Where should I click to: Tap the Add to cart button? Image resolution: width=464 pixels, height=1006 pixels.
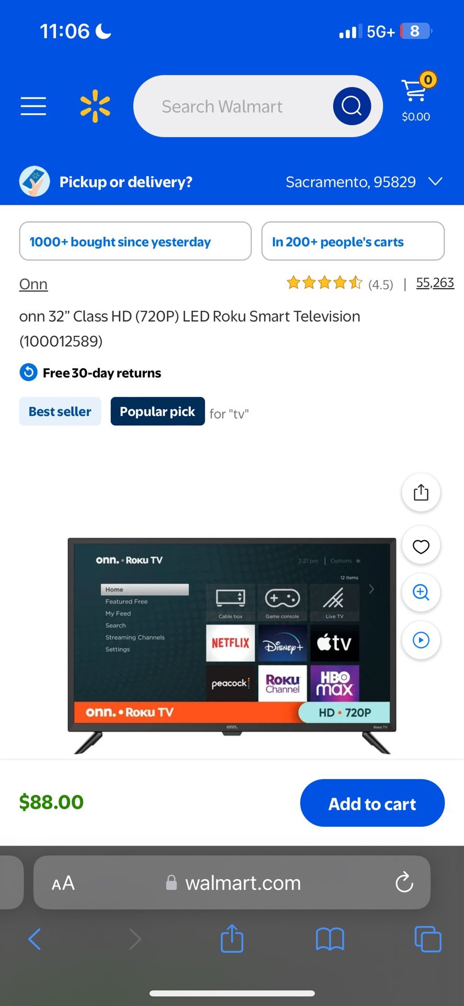(372, 803)
